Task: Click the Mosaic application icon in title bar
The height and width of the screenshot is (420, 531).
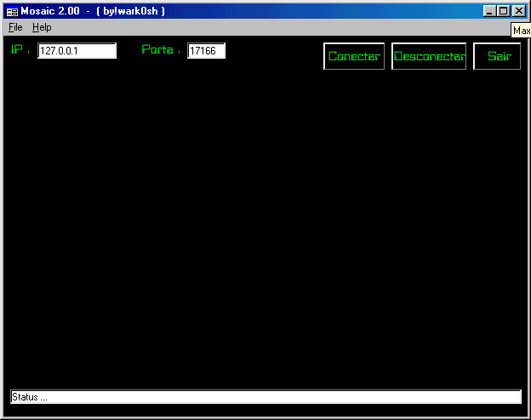Action: tap(12, 11)
